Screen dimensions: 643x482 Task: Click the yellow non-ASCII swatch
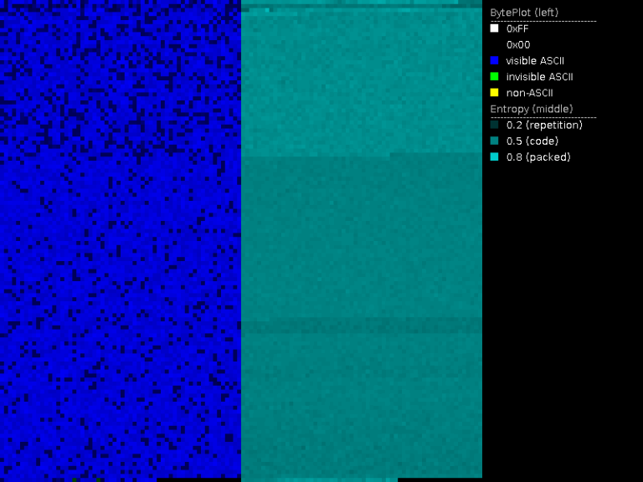pyautogui.click(x=494, y=92)
